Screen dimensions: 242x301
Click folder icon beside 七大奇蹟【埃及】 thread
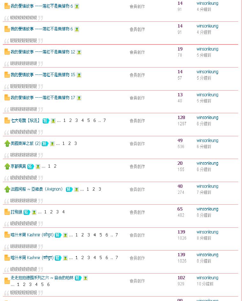coord(7,121)
